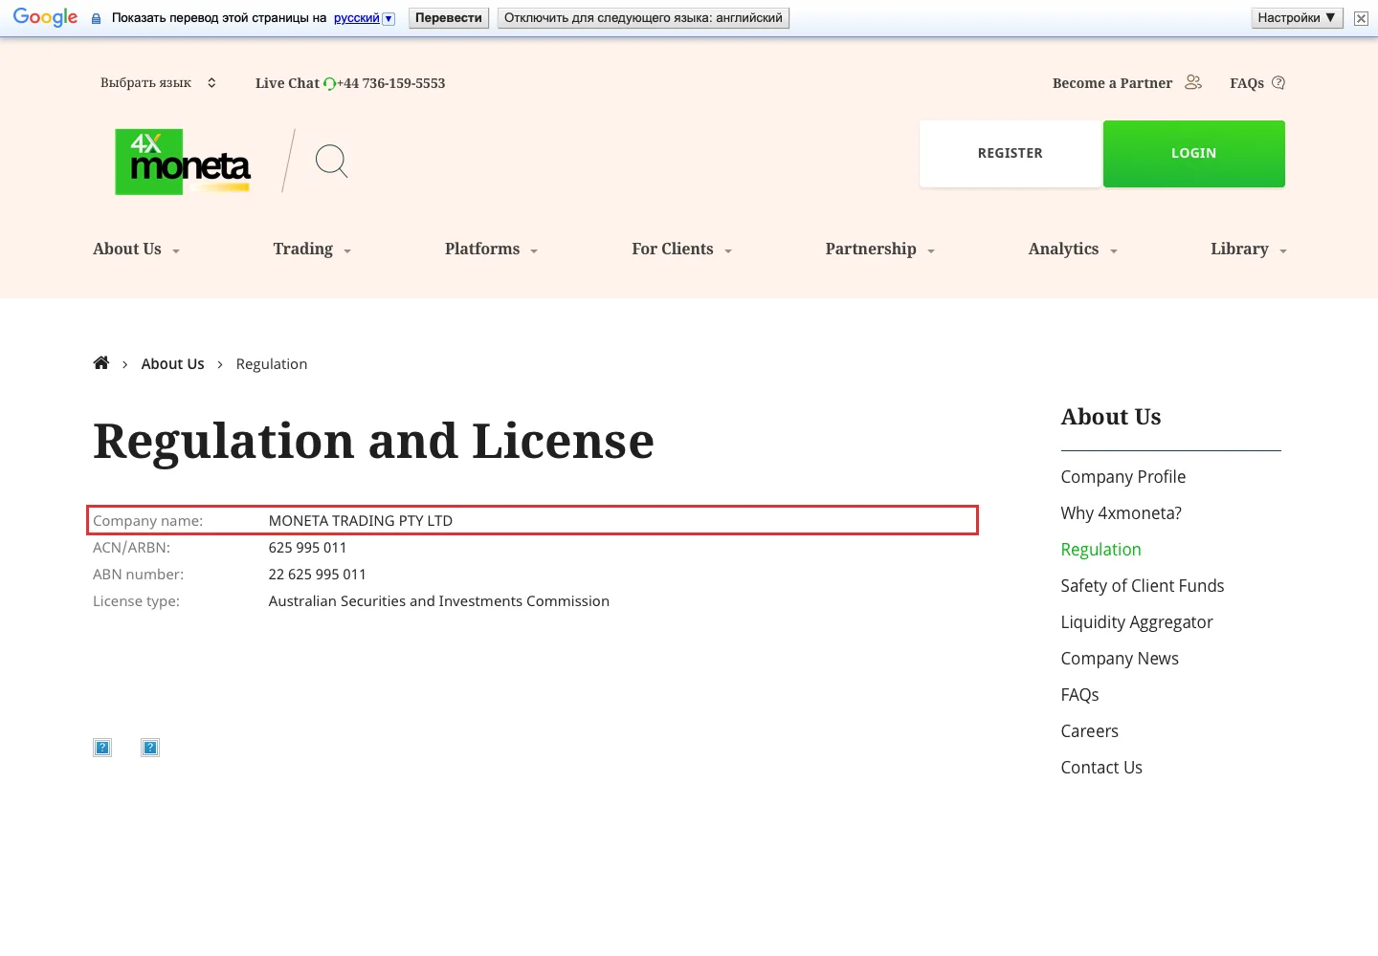Click the MONETA TRADING PTY LTD value

click(360, 520)
